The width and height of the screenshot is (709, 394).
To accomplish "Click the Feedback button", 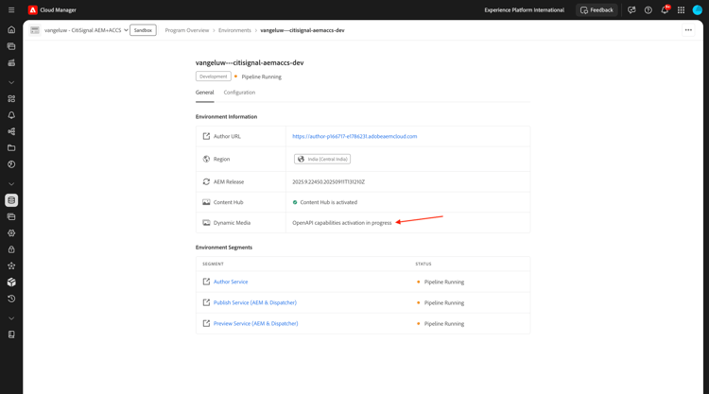I will pyautogui.click(x=597, y=9).
